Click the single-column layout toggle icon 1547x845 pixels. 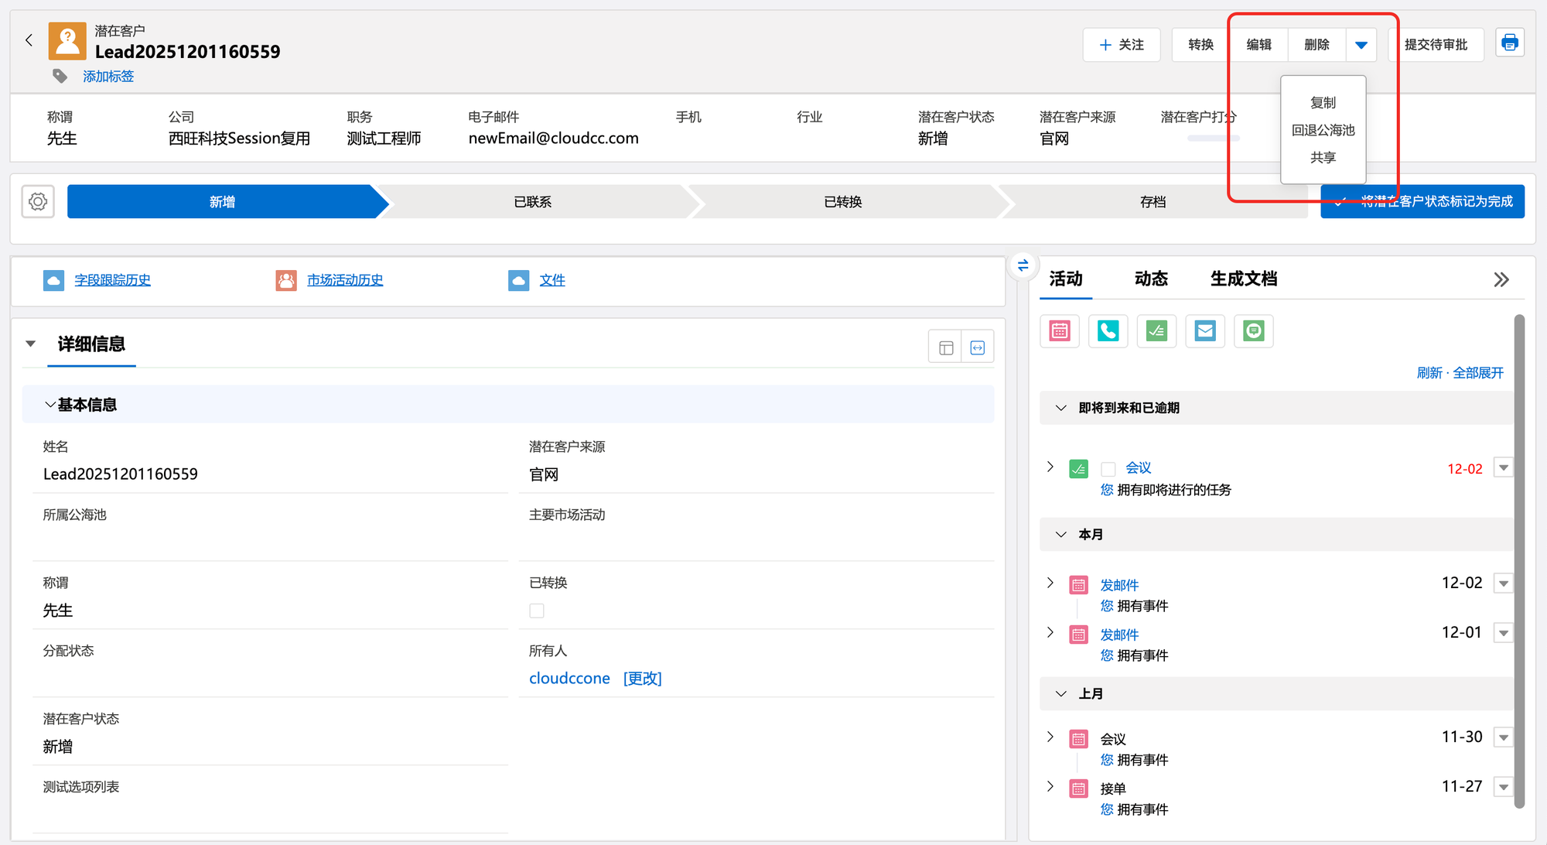pyautogui.click(x=945, y=347)
